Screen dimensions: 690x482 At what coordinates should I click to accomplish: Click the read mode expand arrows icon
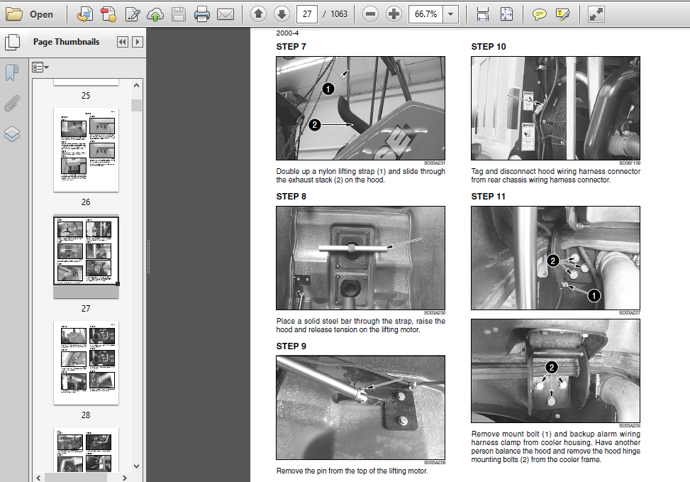pos(596,14)
